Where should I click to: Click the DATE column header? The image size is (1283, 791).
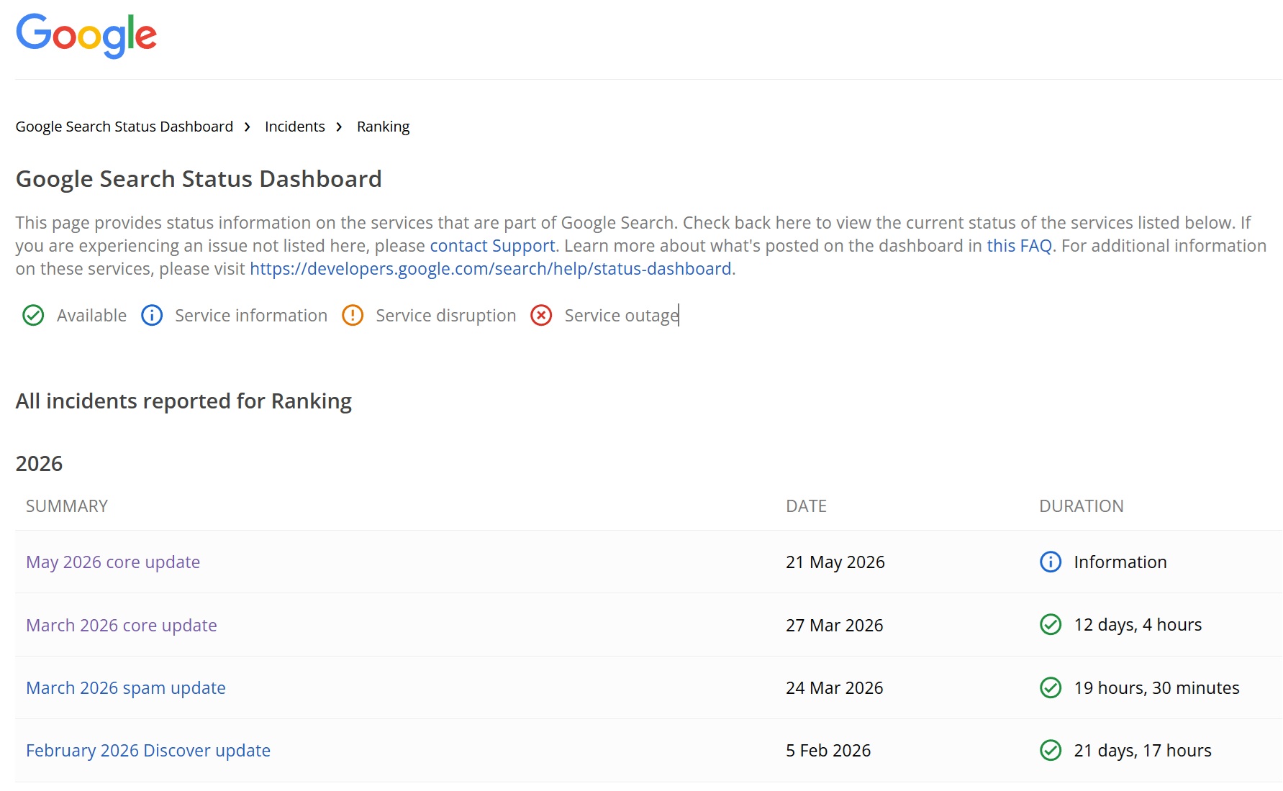tap(807, 506)
